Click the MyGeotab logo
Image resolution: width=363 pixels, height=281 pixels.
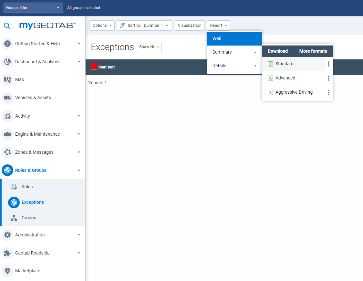coord(47,26)
